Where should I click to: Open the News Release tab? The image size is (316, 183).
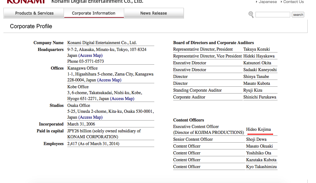coord(154,13)
